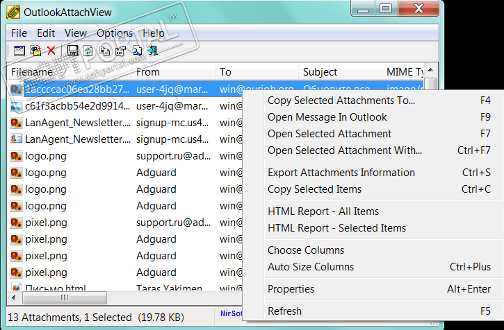Image resolution: width=504 pixels, height=330 pixels.
Task: Click the red X delete toolbar icon
Action: [51, 51]
